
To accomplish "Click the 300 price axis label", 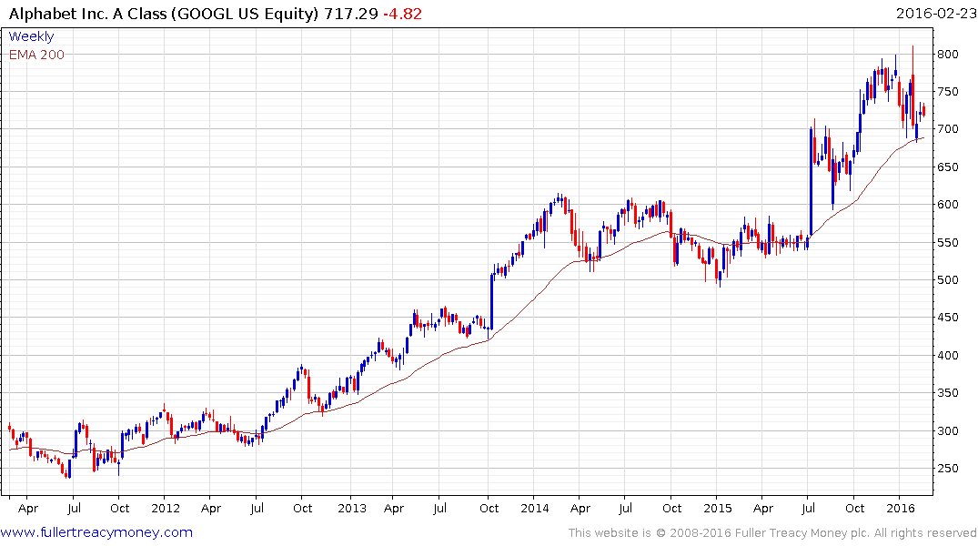I will click(x=947, y=431).
